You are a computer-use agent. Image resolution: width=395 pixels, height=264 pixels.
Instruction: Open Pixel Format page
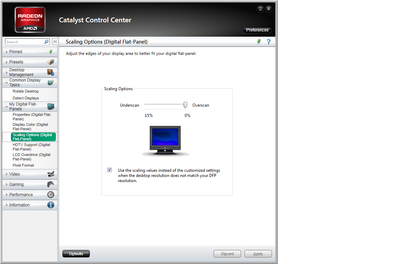tap(23, 165)
